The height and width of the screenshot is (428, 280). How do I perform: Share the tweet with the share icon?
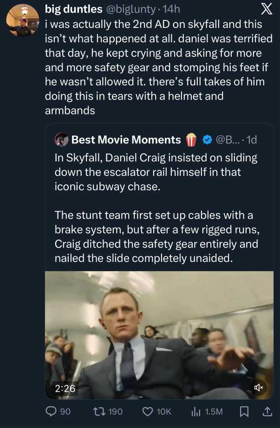[267, 411]
